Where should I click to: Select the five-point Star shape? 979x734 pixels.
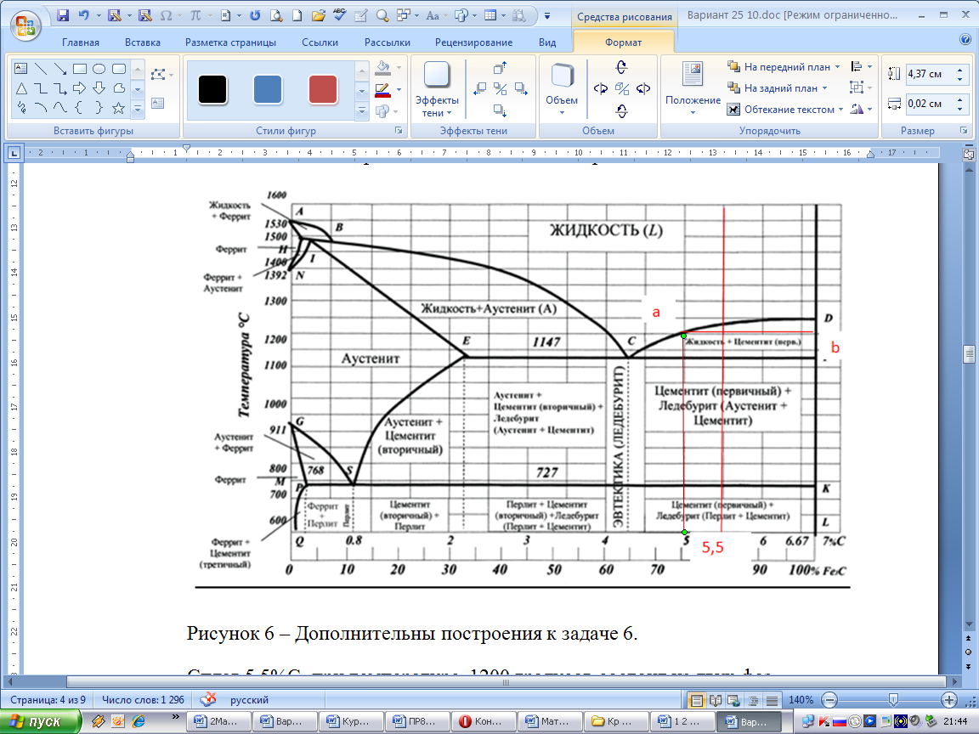click(118, 108)
